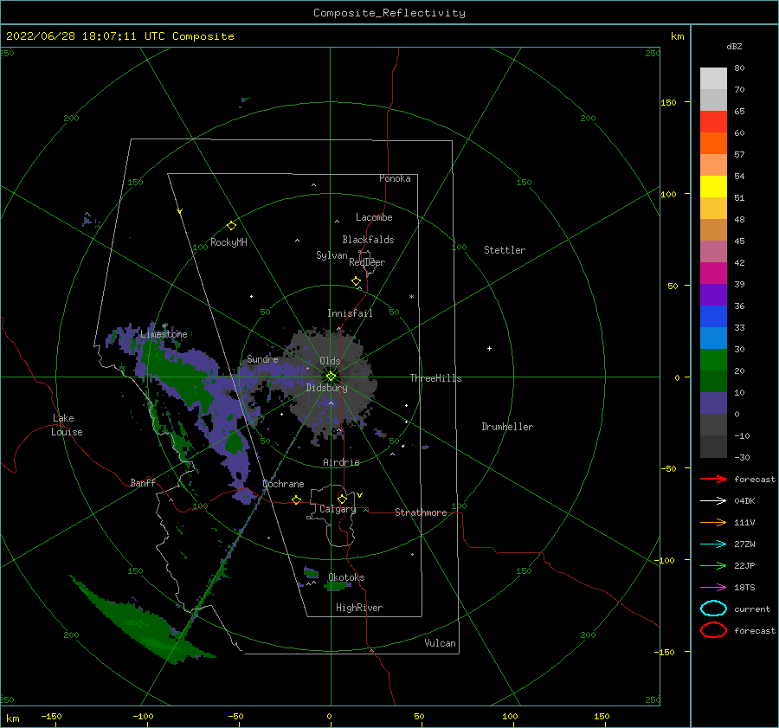
Task: Click the Banff town label
Action: pos(143,482)
